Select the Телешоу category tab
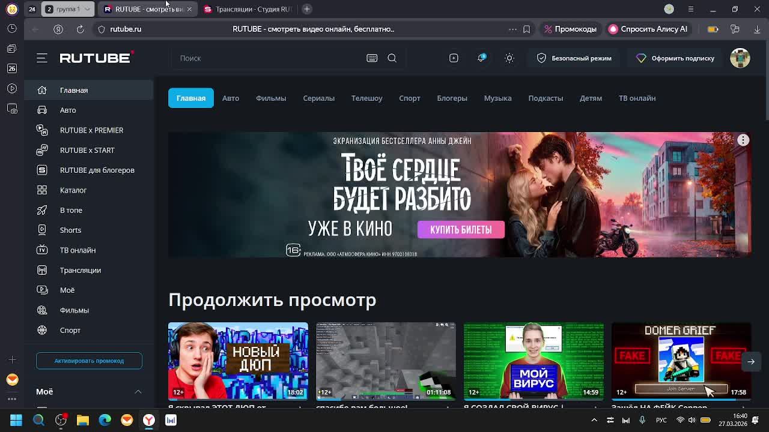Image resolution: width=769 pixels, height=432 pixels. click(x=366, y=98)
